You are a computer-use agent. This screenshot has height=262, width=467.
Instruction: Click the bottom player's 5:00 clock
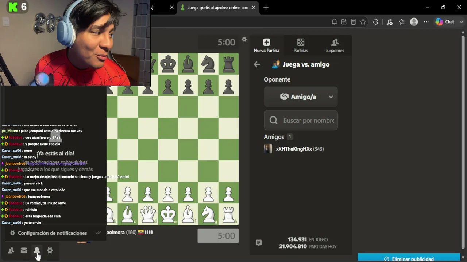pyautogui.click(x=218, y=236)
